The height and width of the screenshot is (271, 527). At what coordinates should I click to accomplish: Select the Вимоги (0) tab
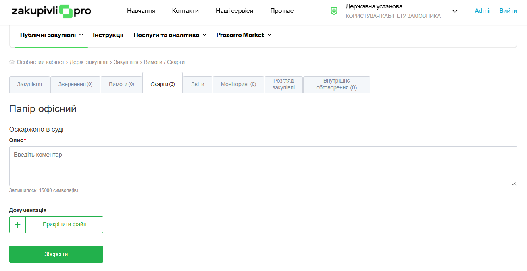tap(121, 85)
